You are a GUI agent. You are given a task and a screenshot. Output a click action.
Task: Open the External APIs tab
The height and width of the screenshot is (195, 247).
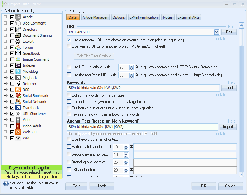(x=189, y=17)
